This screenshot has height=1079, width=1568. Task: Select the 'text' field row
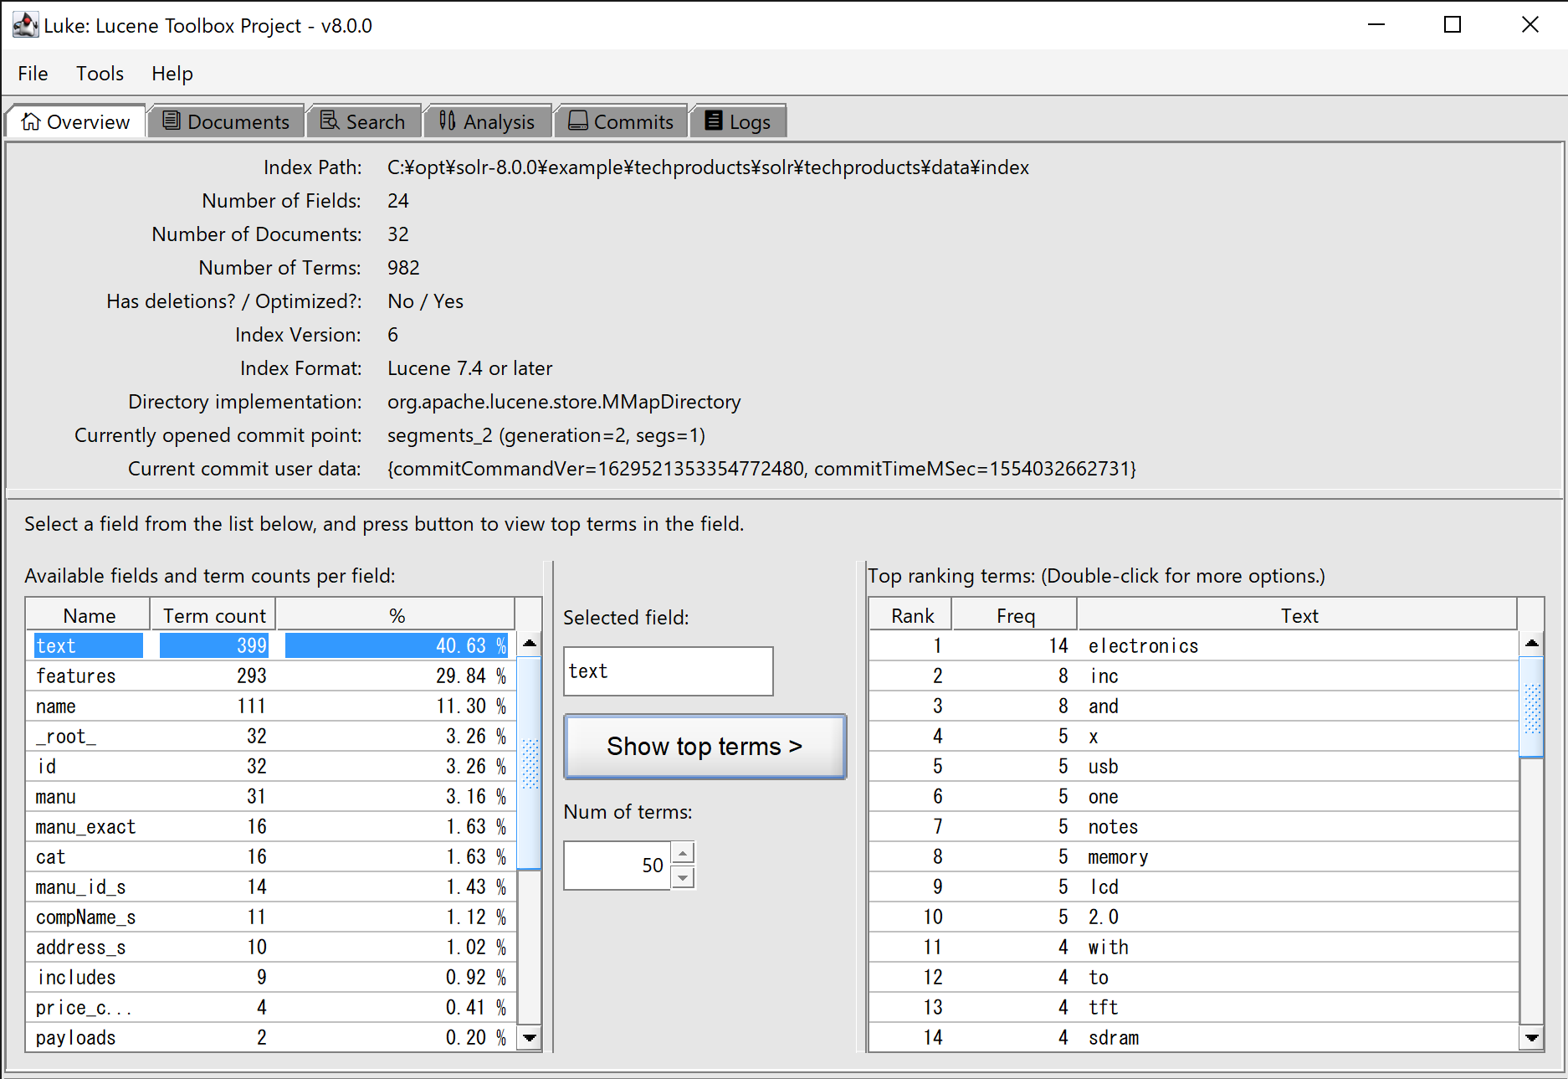[x=272, y=646]
